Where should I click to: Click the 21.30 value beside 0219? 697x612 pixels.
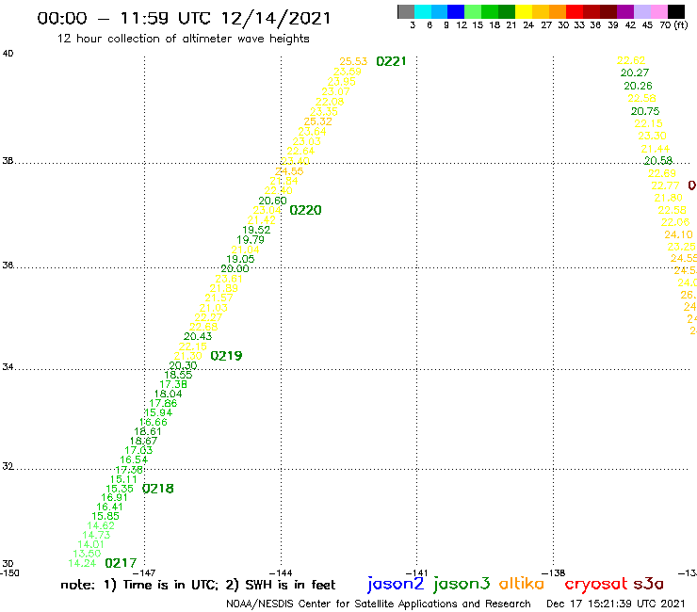tap(187, 357)
